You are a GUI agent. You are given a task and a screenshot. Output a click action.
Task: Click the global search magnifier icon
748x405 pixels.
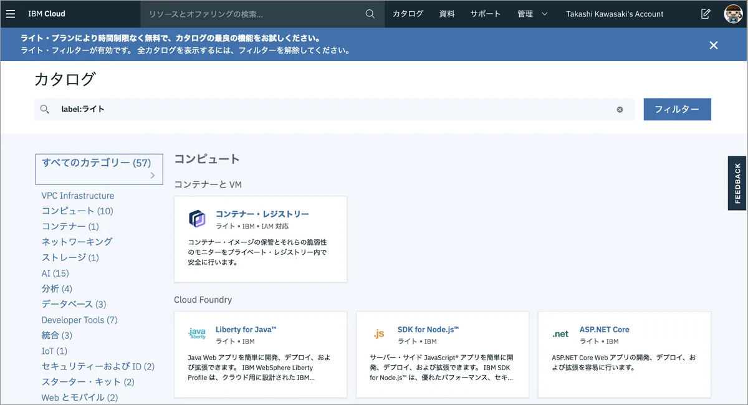pyautogui.click(x=370, y=14)
